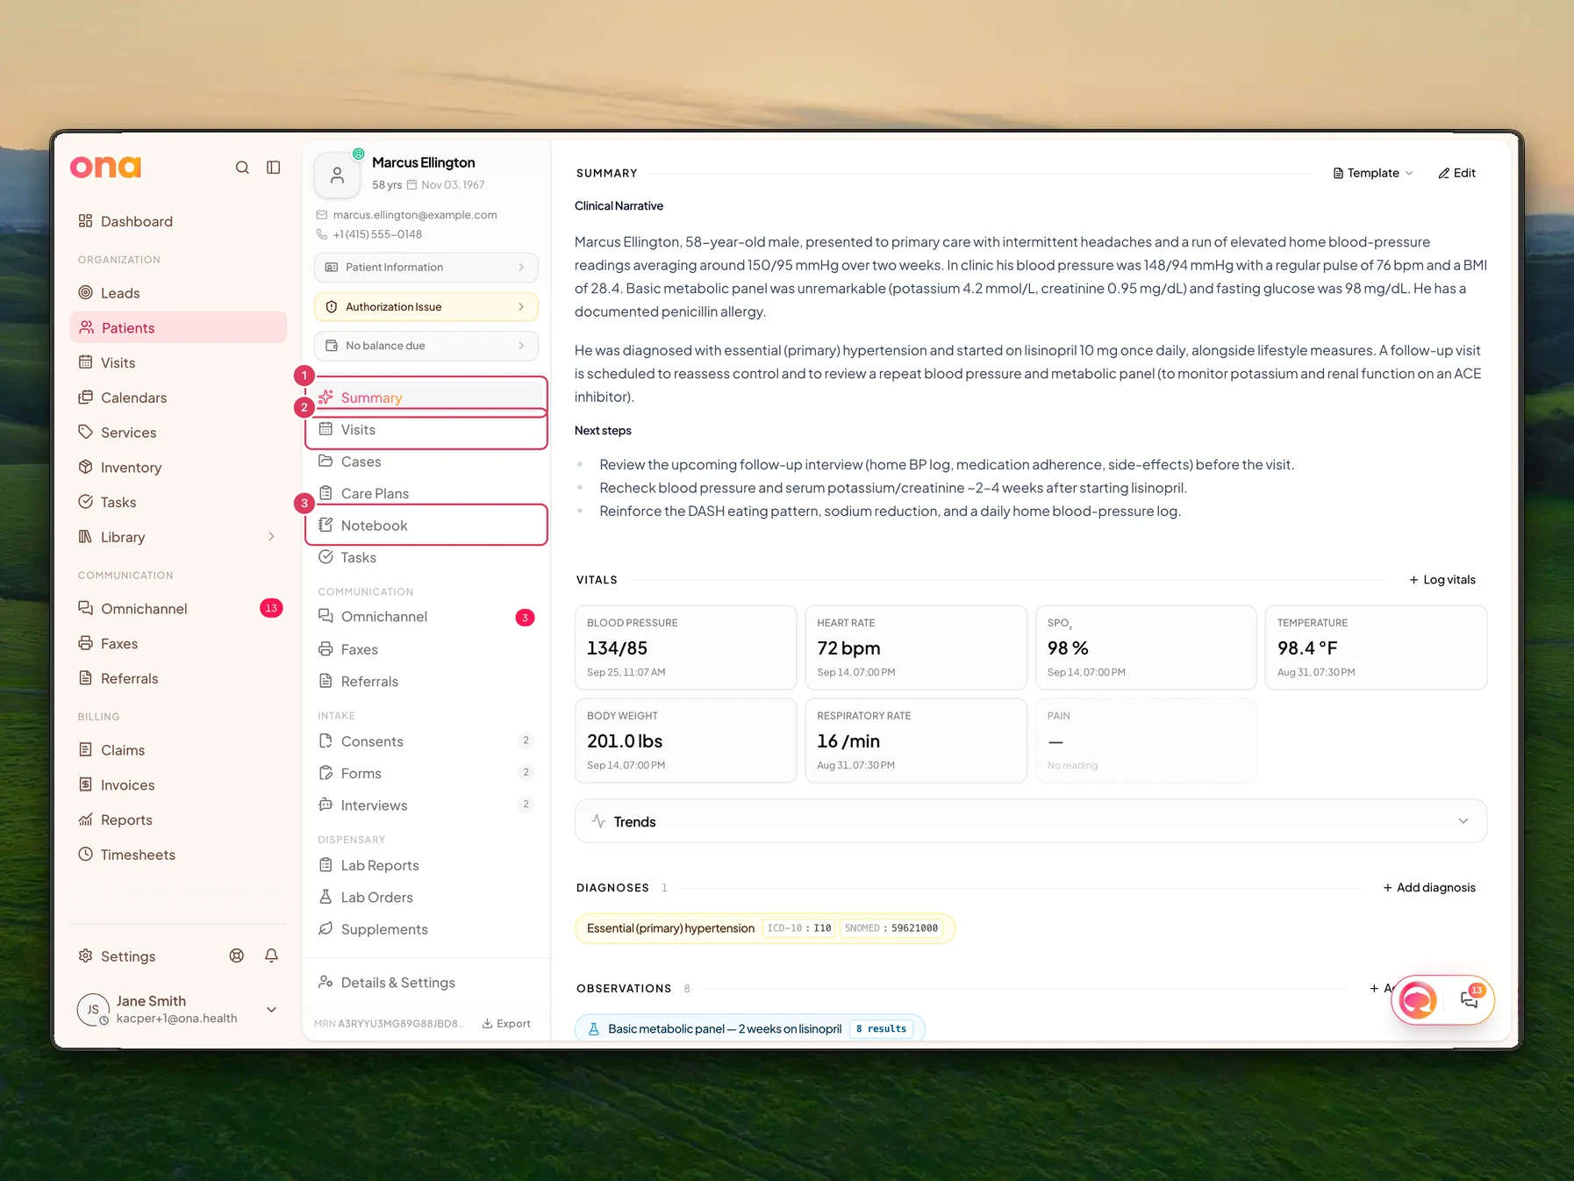Click the Supplements leaf icon
The image size is (1574, 1181).
tap(326, 928)
